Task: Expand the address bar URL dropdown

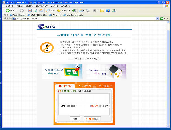Action: pyautogui.click(x=157, y=18)
